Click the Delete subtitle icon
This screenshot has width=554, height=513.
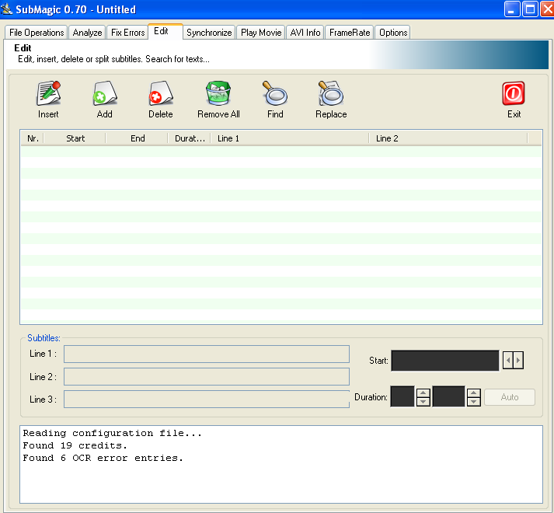(x=161, y=94)
